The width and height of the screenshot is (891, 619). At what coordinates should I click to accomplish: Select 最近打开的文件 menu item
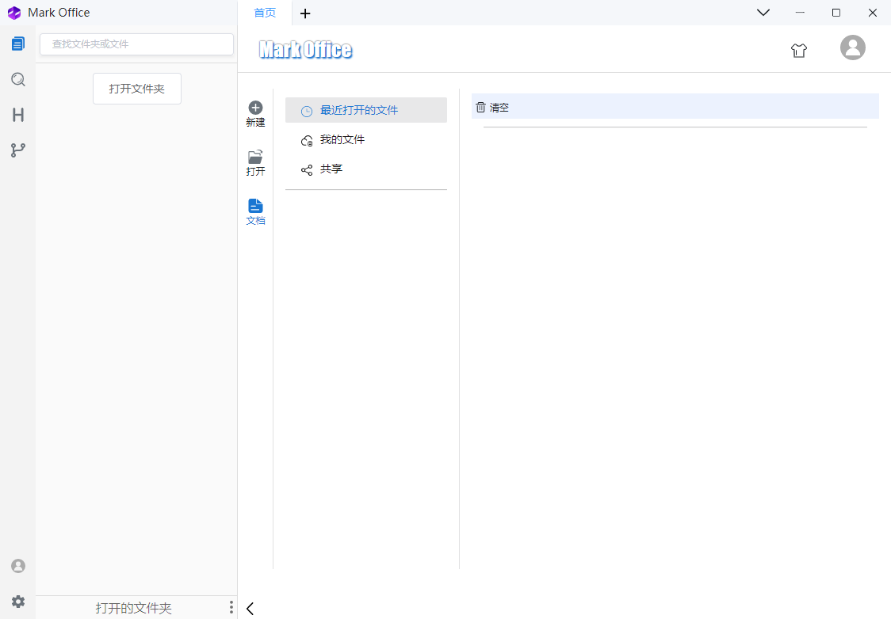(366, 110)
